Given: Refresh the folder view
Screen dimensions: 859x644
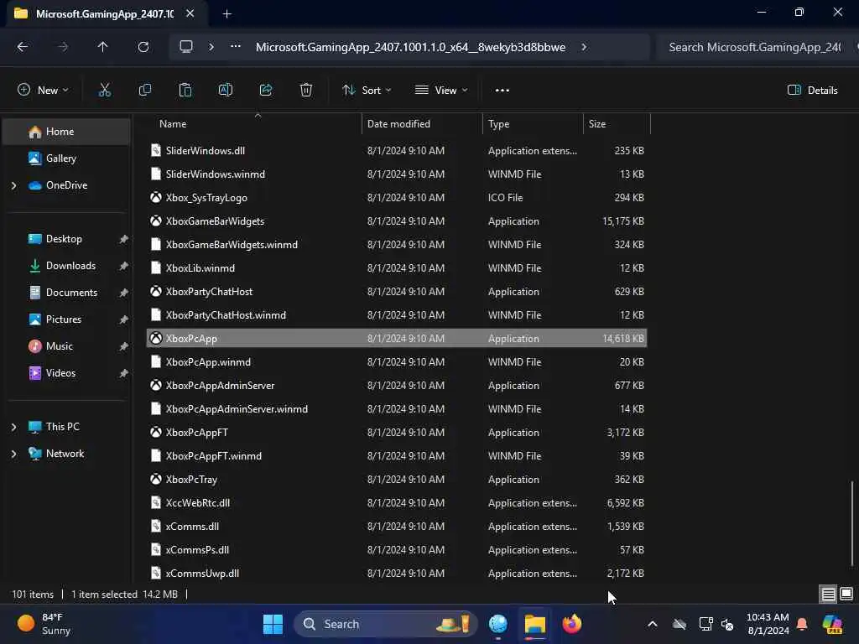Looking at the screenshot, I should point(143,47).
